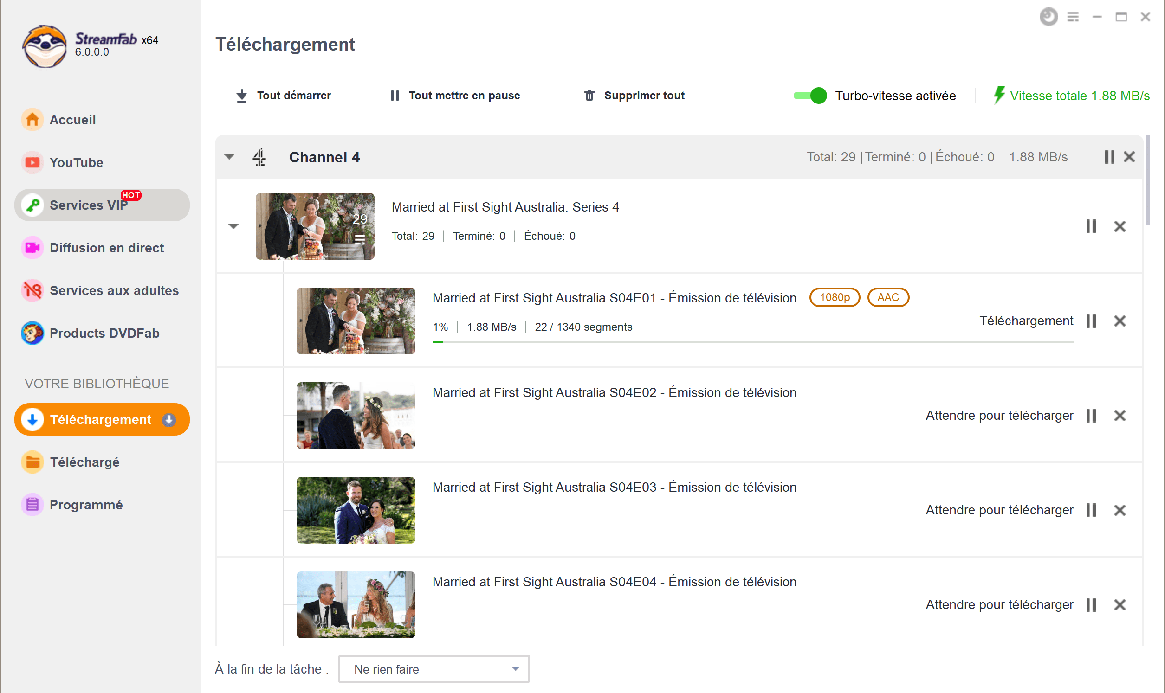The height and width of the screenshot is (693, 1165).
Task: Go to the Téléchargé library
Action: (84, 462)
